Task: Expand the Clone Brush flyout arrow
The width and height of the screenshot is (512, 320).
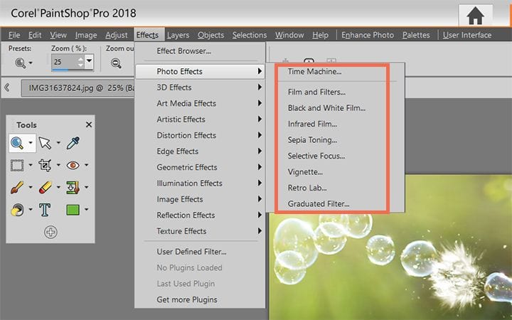Action: [87, 188]
